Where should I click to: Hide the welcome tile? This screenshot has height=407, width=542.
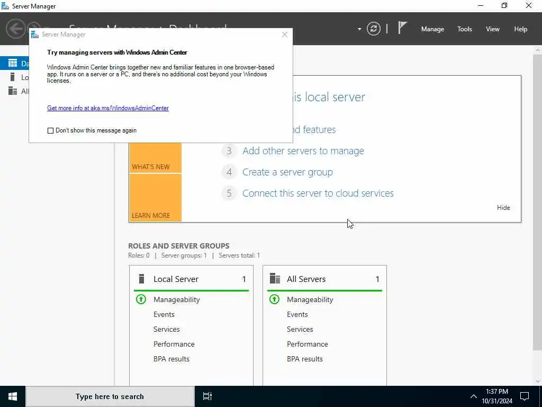(x=503, y=208)
